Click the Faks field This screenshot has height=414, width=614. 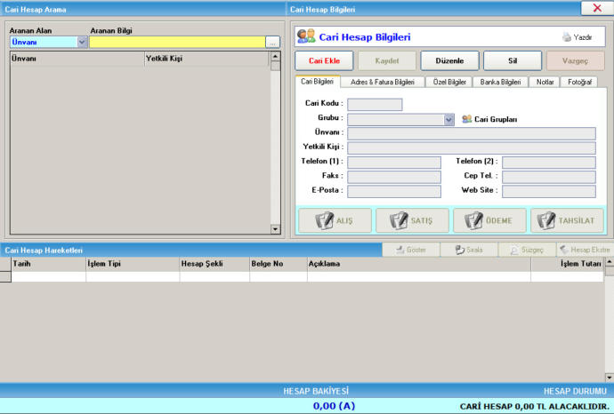point(394,177)
